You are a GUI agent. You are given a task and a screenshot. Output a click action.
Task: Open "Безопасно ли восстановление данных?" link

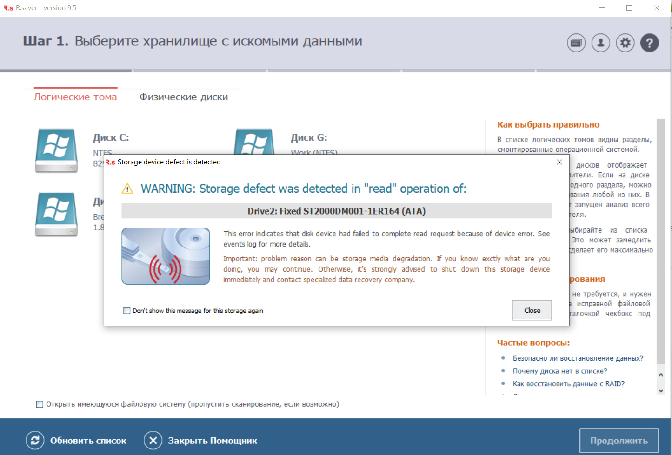pos(578,358)
